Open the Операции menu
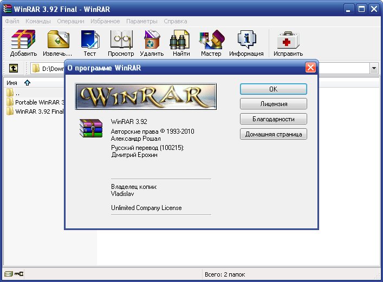This screenshot has height=282, width=383. [x=70, y=21]
